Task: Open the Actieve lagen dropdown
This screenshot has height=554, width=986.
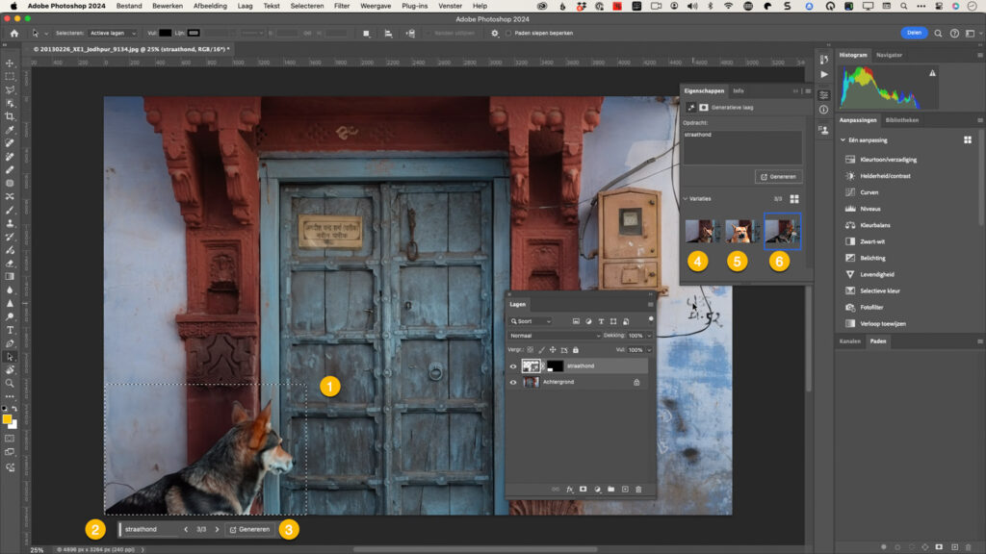Action: 112,34
